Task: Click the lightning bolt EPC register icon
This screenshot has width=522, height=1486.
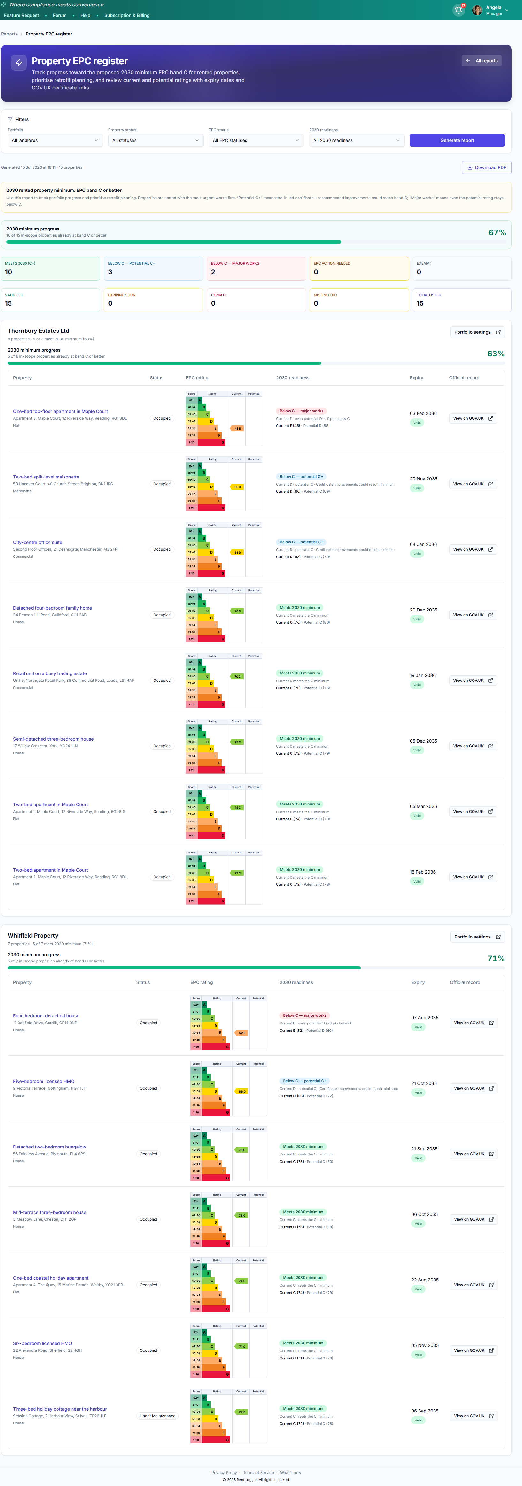Action: [x=19, y=62]
